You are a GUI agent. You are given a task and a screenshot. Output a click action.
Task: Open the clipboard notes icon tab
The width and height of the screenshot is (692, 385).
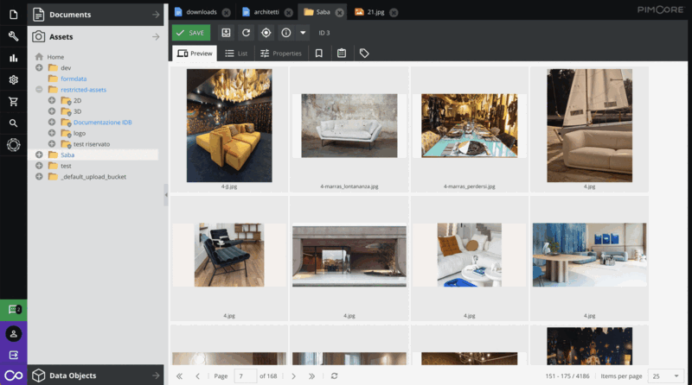(342, 54)
